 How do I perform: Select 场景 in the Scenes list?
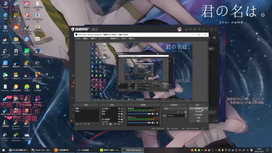[87, 108]
